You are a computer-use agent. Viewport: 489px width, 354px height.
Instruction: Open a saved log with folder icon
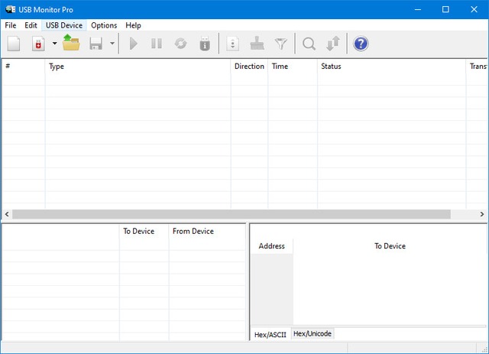pyautogui.click(x=72, y=44)
